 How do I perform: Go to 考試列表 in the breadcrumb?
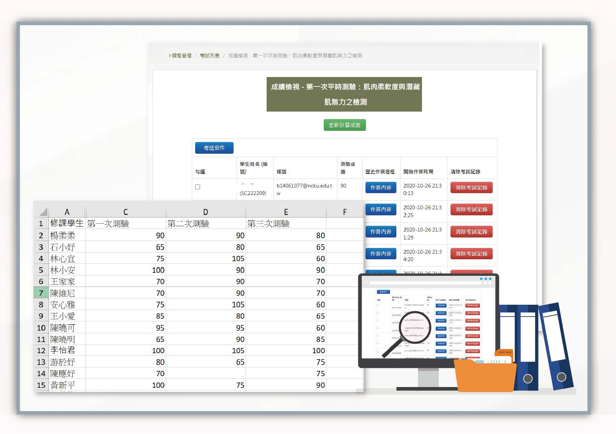209,56
